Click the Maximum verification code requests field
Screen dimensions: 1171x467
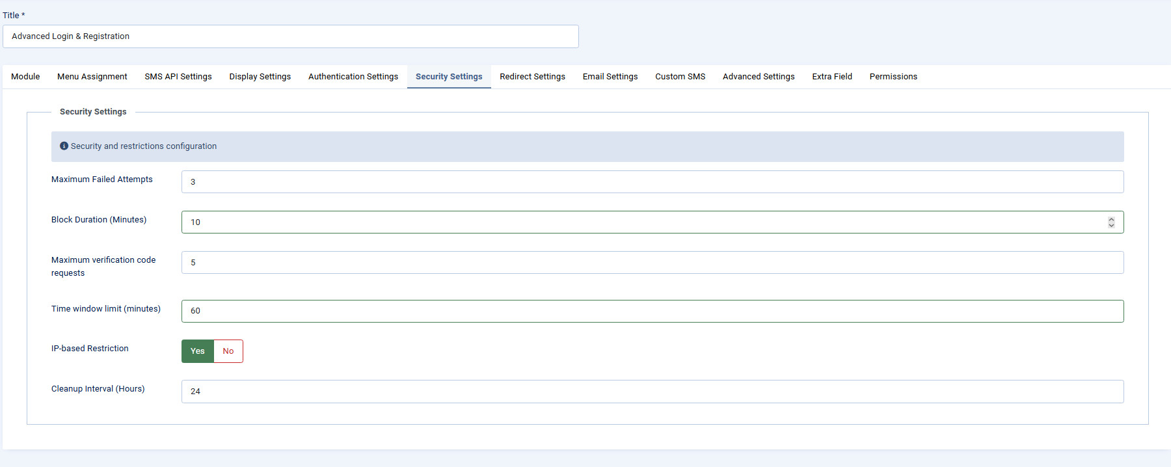(652, 263)
